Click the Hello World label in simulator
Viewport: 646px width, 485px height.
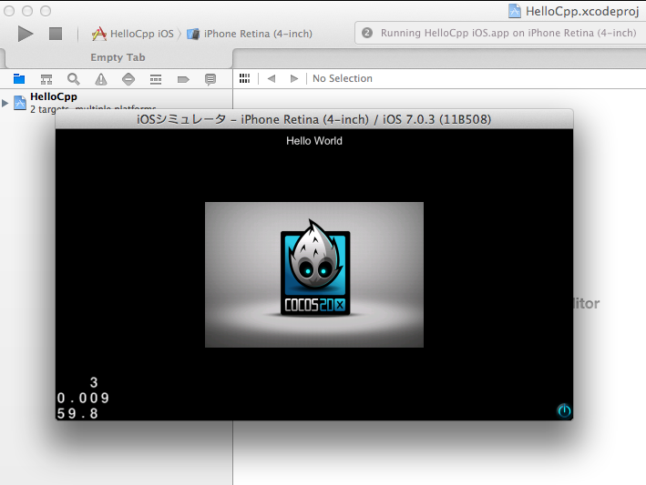pyautogui.click(x=314, y=141)
